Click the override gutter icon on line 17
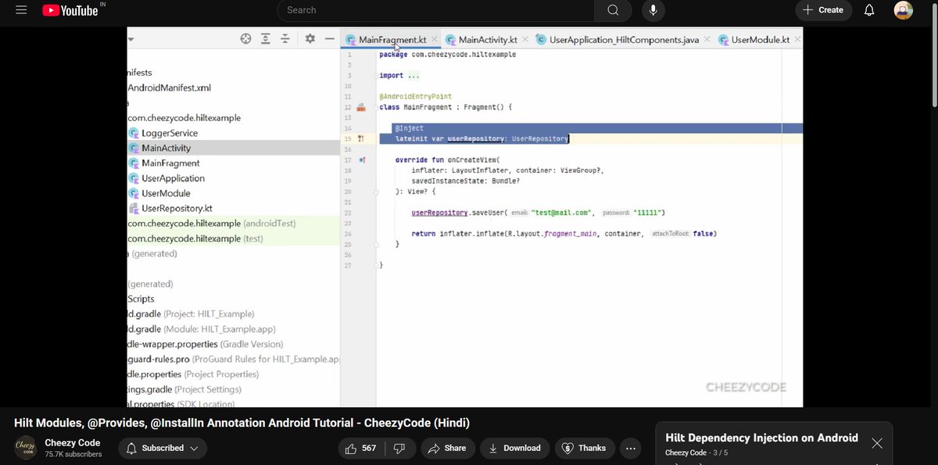The width and height of the screenshot is (938, 465). pyautogui.click(x=361, y=160)
